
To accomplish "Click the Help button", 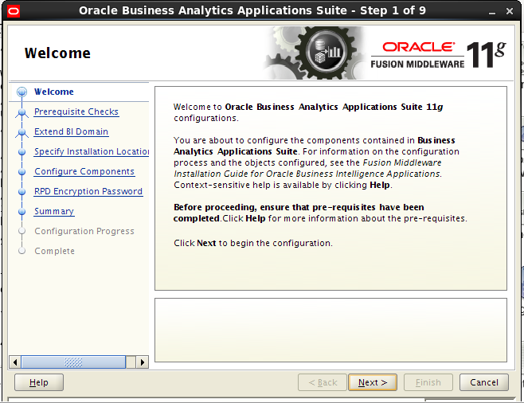I will point(39,382).
